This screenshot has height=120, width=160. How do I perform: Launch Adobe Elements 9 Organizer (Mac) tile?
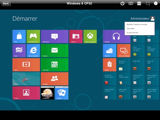[x=138, y=79]
